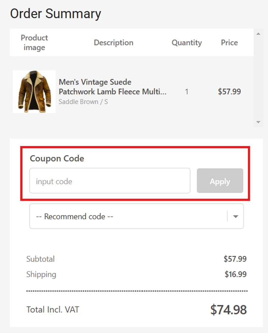Open the Recommend code dropdown
268x333 pixels.
coord(128,216)
